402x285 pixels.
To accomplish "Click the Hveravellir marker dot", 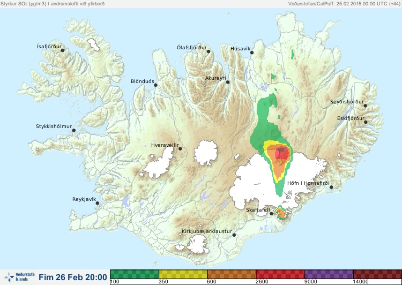I will coord(180,148).
